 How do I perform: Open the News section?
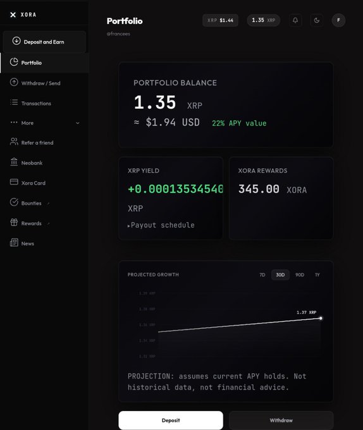(x=44, y=243)
